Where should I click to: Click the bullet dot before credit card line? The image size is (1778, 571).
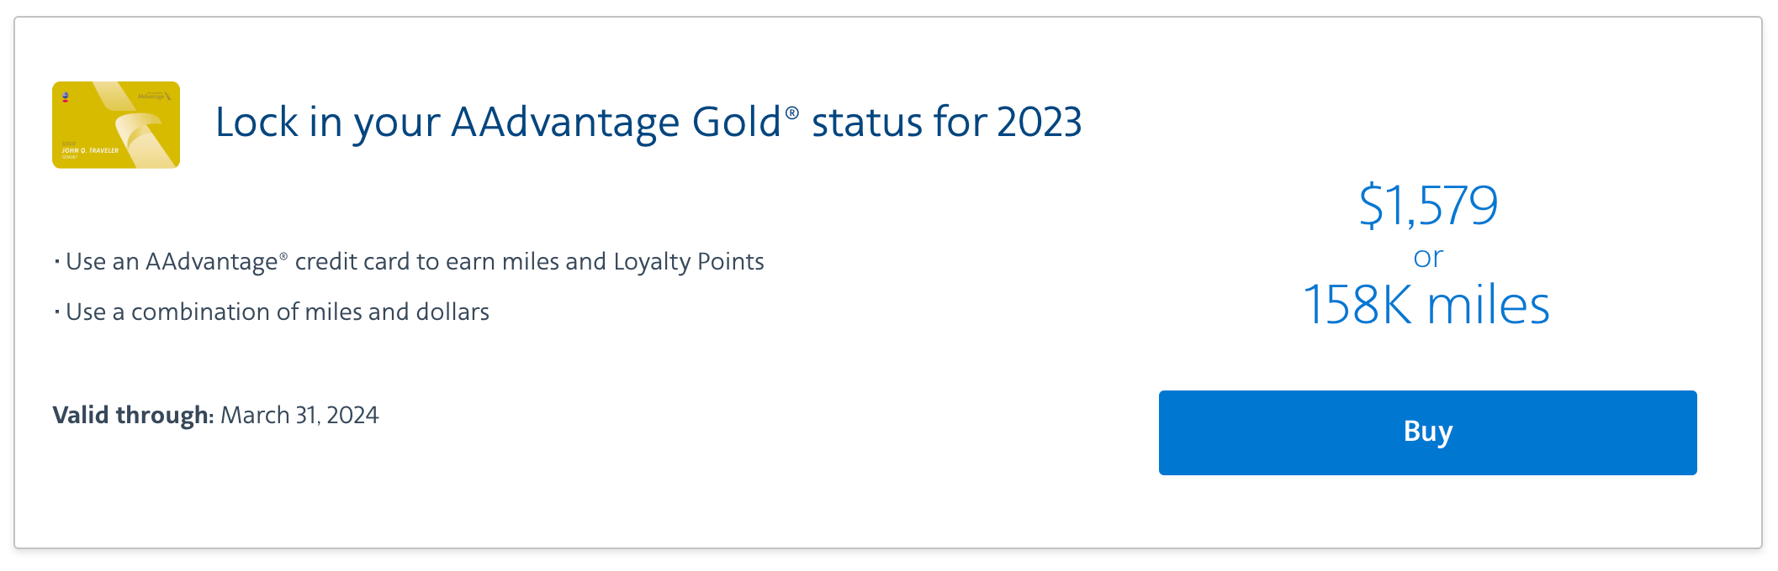point(56,262)
